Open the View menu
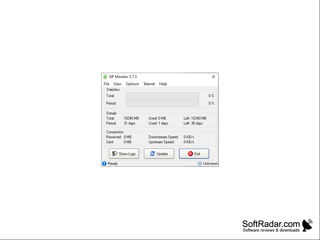The height and width of the screenshot is (240, 320). click(118, 84)
